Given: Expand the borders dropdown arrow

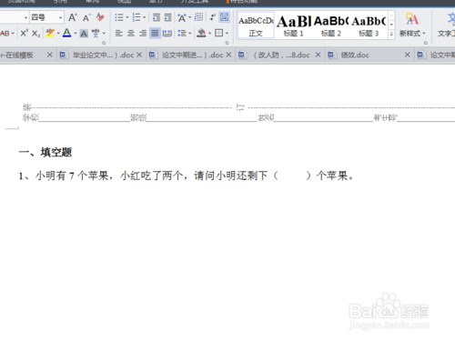Looking at the screenshot, I should pos(227,33).
